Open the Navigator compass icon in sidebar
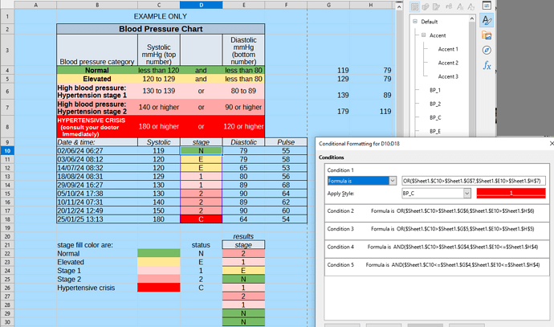Image resolution: width=554 pixels, height=327 pixels. (487, 51)
